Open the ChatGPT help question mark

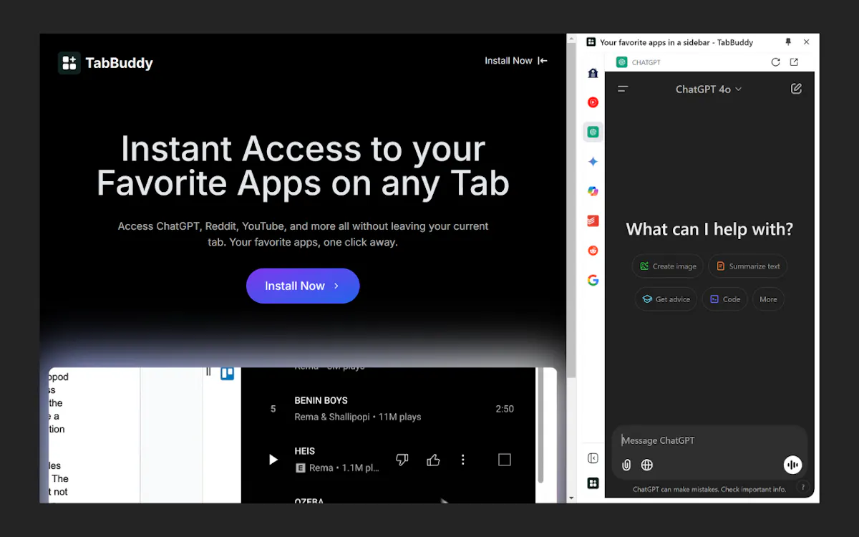804,487
